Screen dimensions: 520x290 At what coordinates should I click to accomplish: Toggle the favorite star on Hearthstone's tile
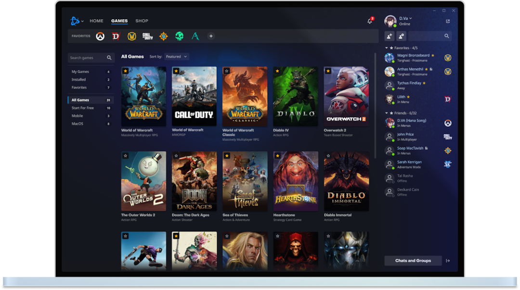tap(278, 156)
